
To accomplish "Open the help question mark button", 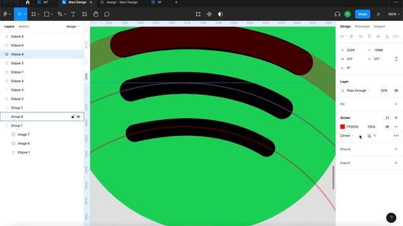I will point(391,218).
